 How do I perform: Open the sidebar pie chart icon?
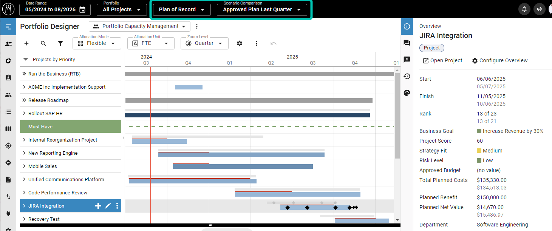(8, 61)
